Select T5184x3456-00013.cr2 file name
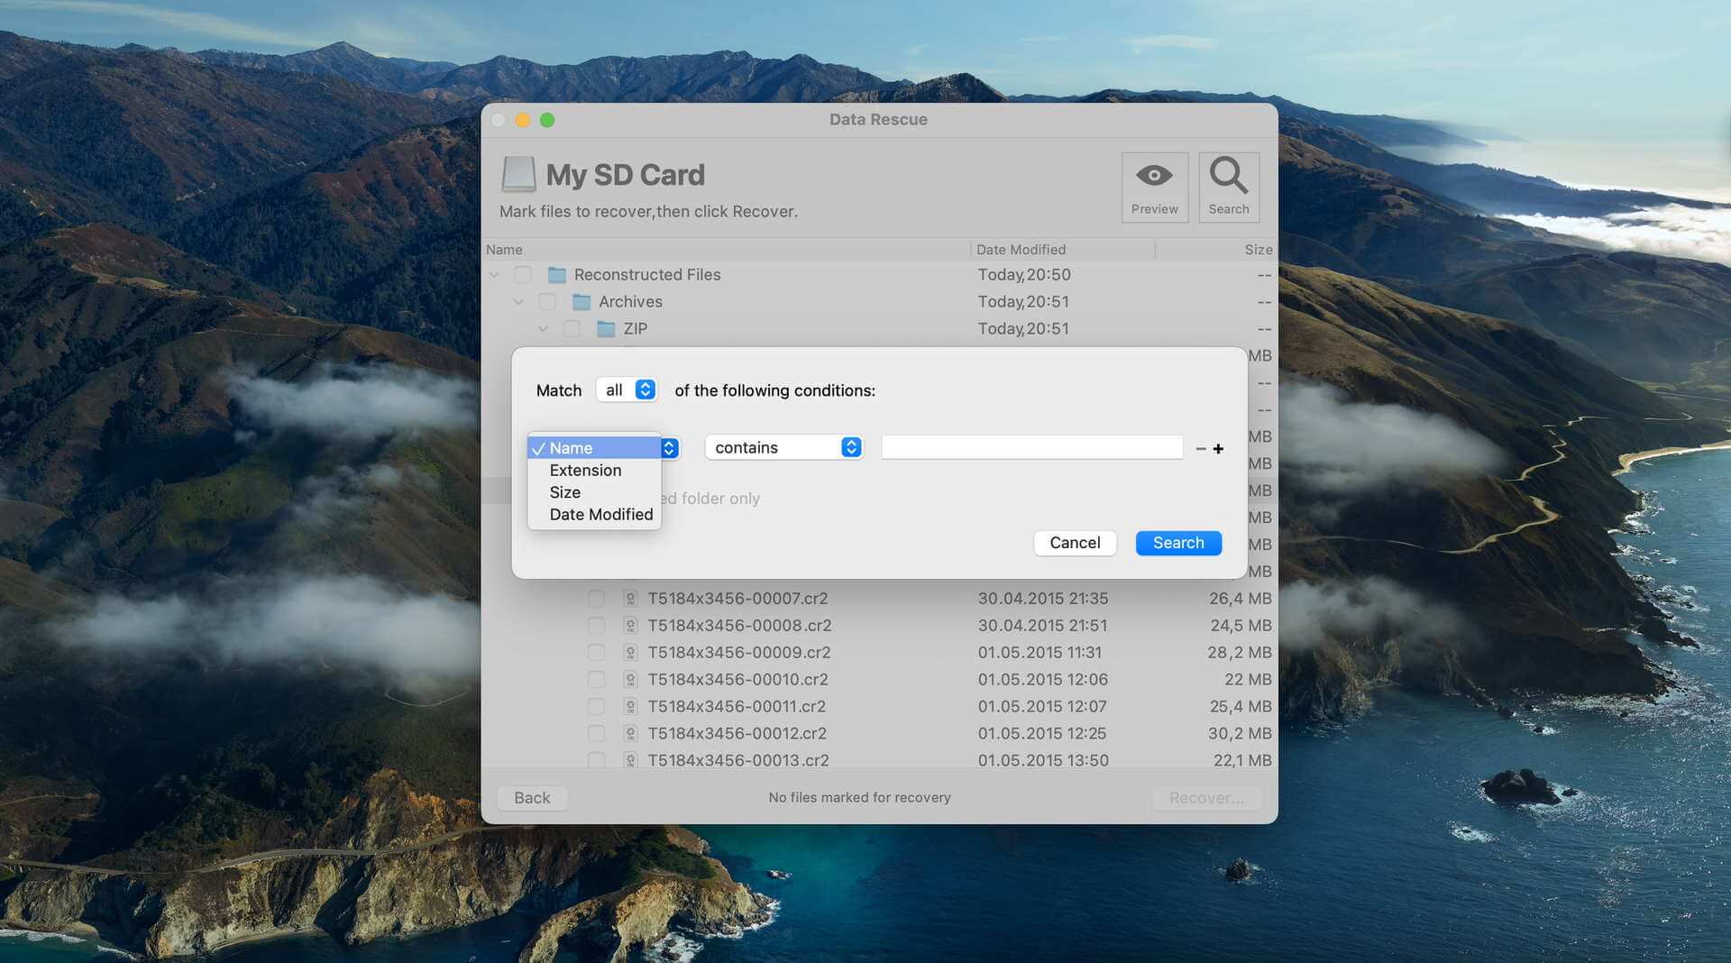1731x963 pixels. coord(738,760)
